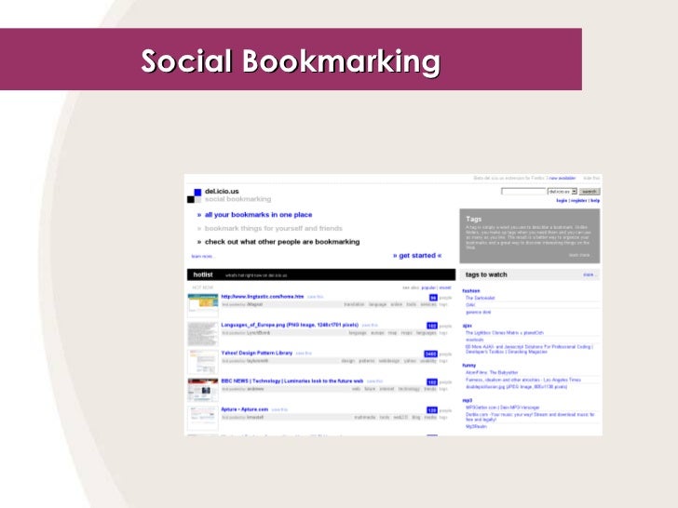Click the login link
Screen dimensions: 678x508
[562, 200]
